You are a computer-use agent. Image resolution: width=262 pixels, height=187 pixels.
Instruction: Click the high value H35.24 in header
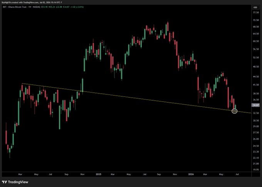click(x=52, y=7)
